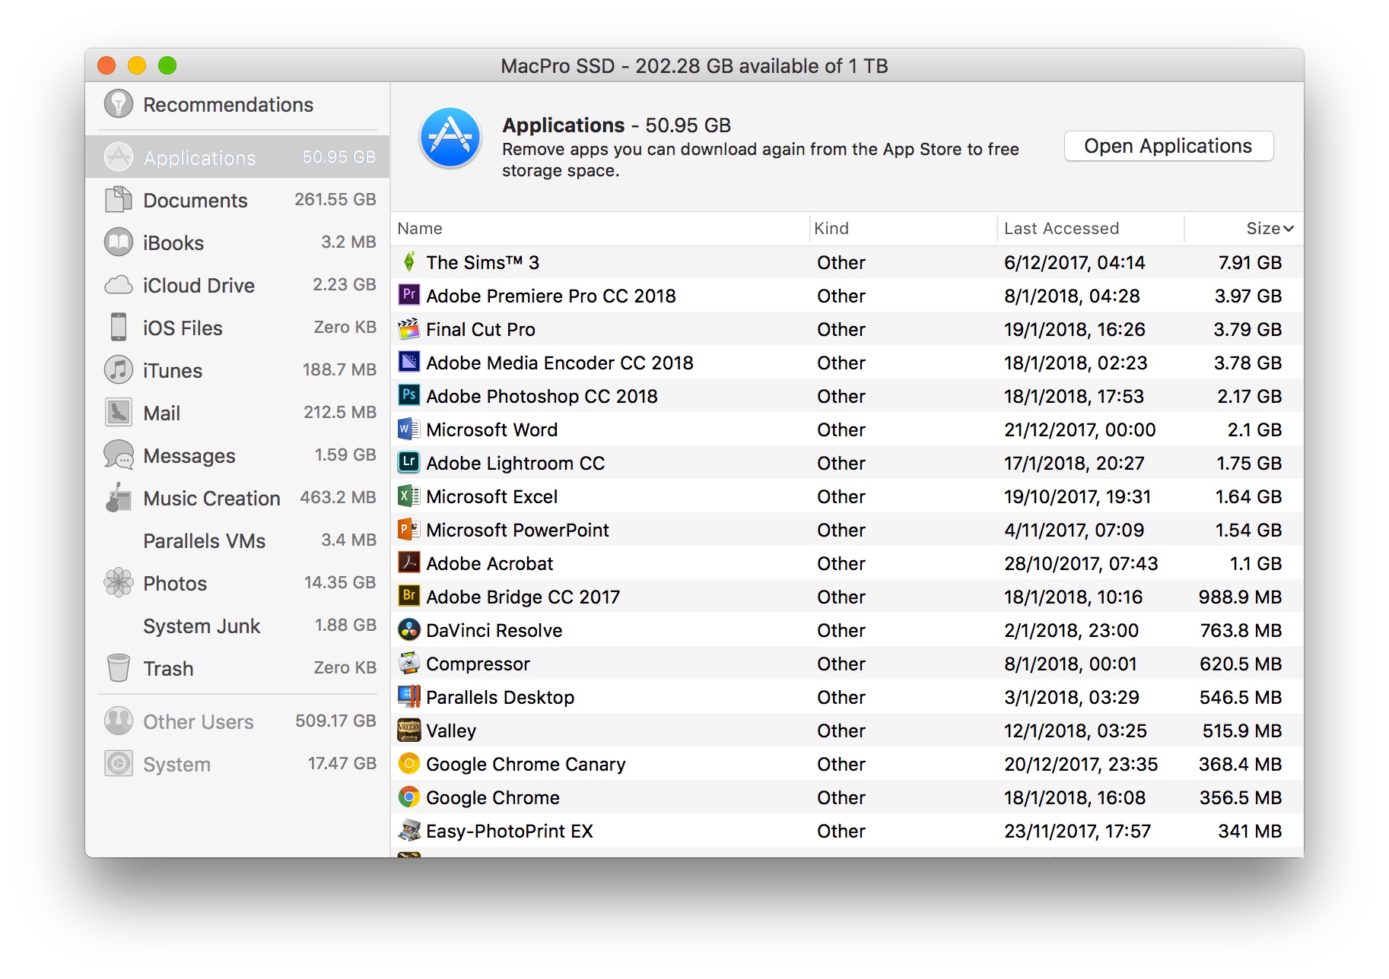The height and width of the screenshot is (979, 1389).
Task: Click the Final Cut Pro clapperboard icon
Action: click(409, 328)
